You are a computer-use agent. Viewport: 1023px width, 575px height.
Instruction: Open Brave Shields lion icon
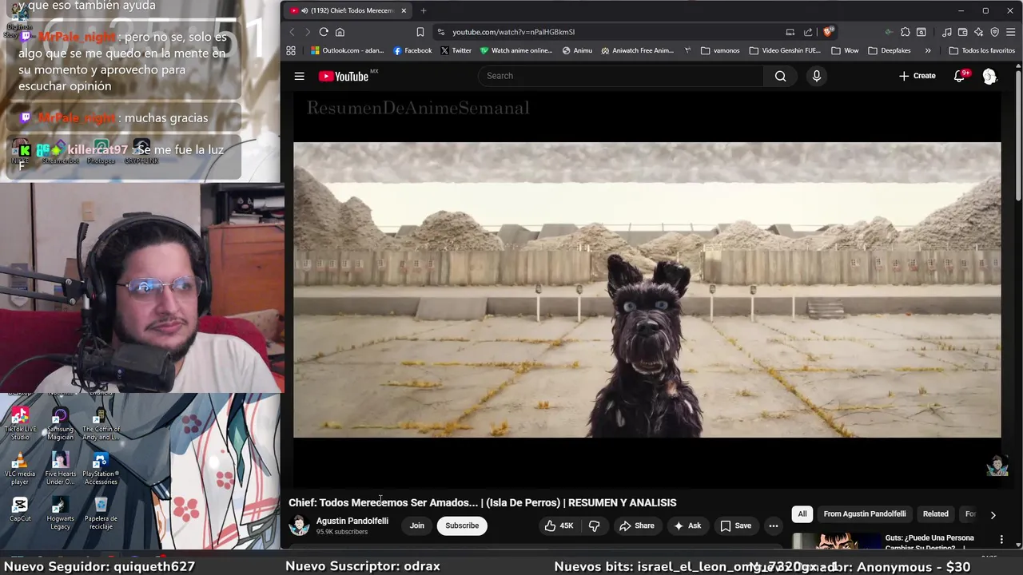click(828, 32)
